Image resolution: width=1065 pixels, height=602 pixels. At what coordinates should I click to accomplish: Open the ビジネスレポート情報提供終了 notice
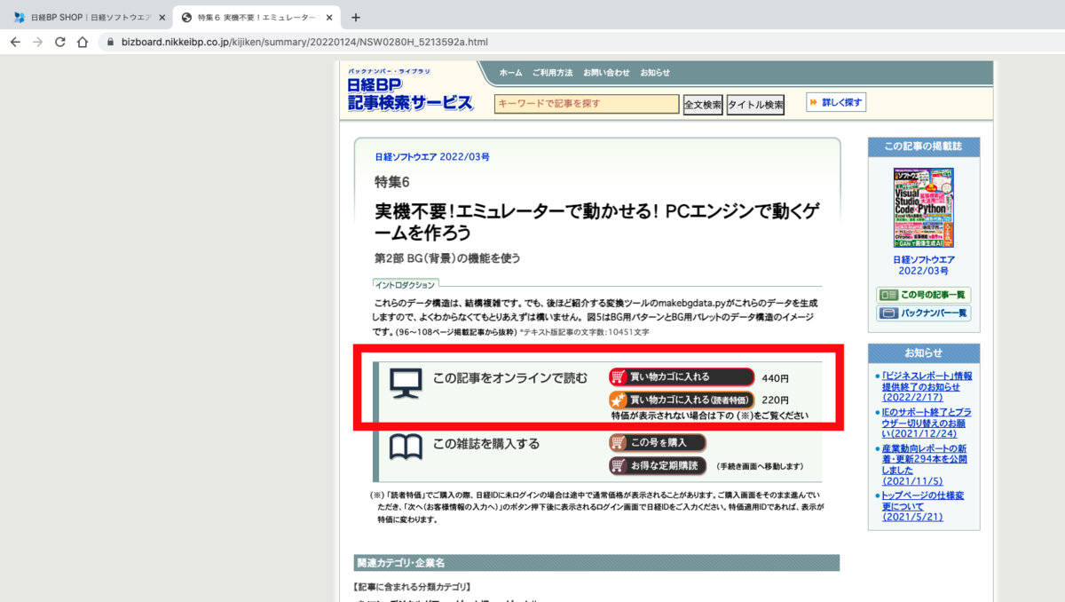pyautogui.click(x=927, y=386)
